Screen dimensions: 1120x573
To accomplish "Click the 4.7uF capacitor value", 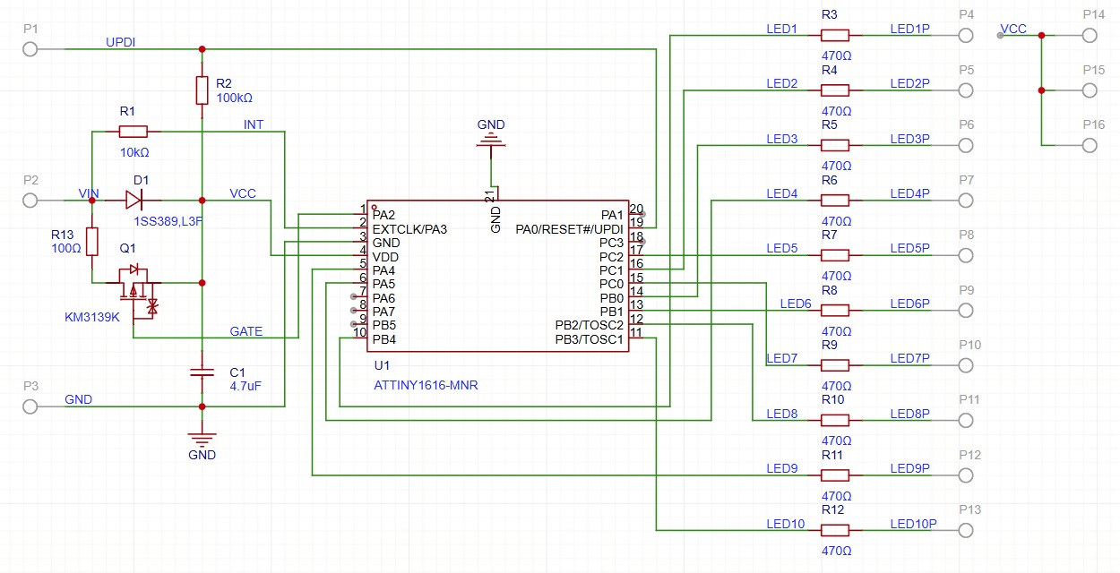I will pos(245,386).
